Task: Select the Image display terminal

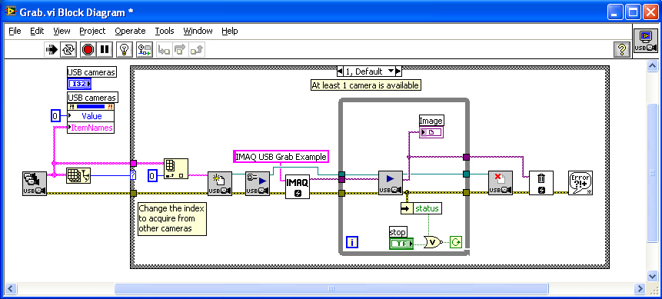Action: click(x=431, y=132)
